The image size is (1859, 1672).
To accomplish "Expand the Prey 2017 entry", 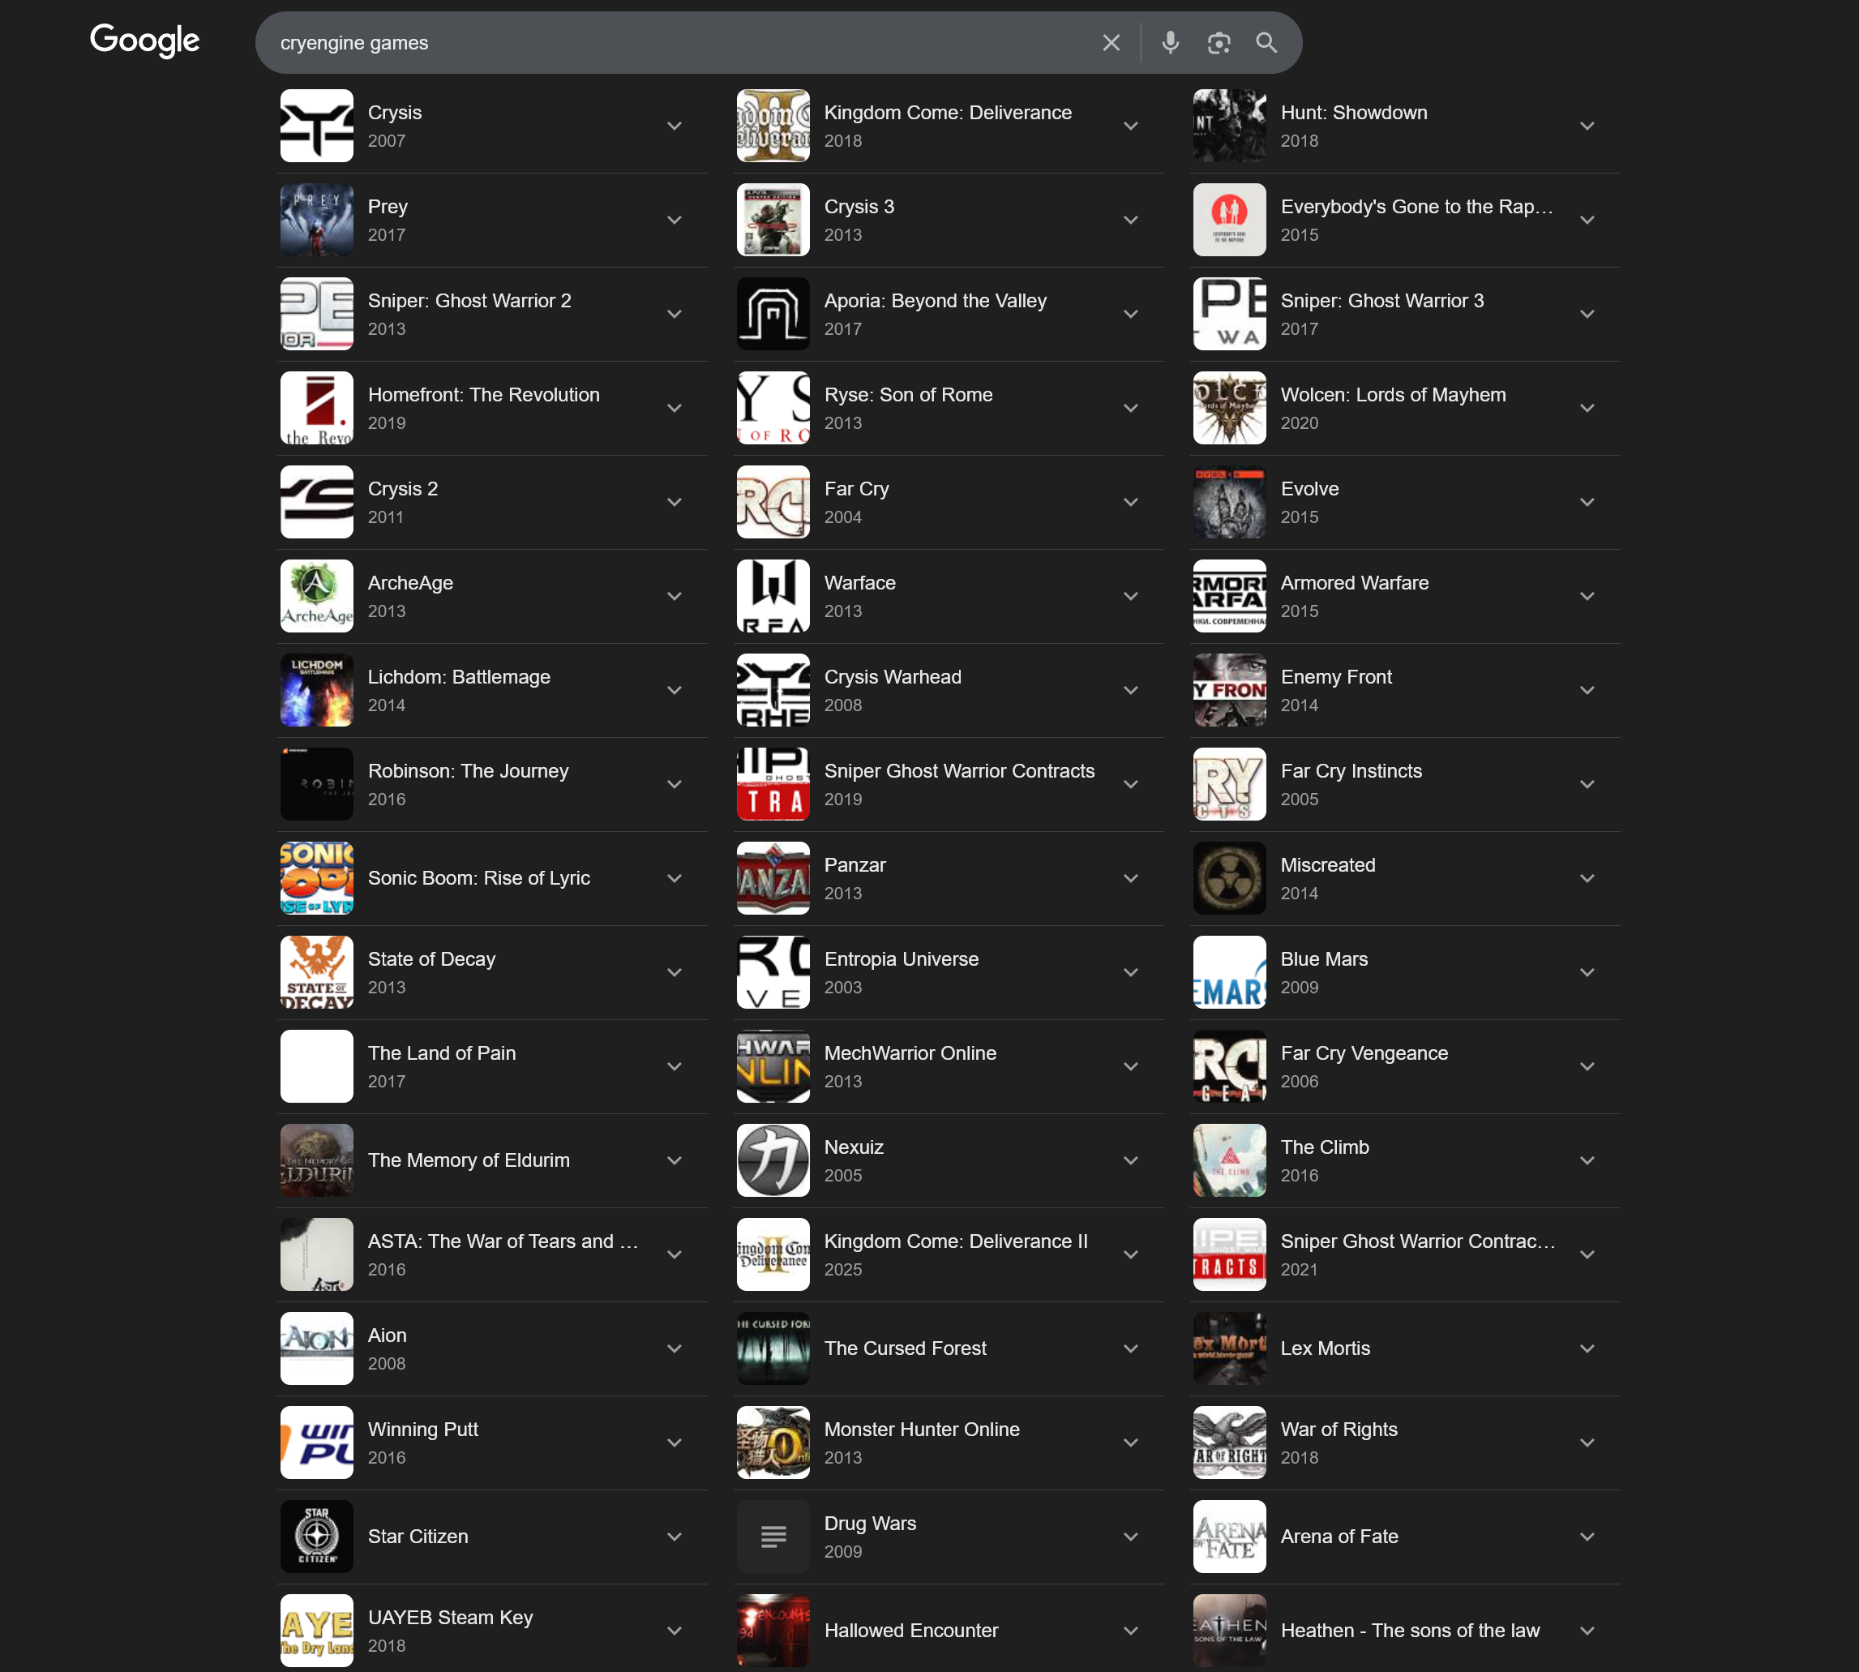I will coord(675,221).
